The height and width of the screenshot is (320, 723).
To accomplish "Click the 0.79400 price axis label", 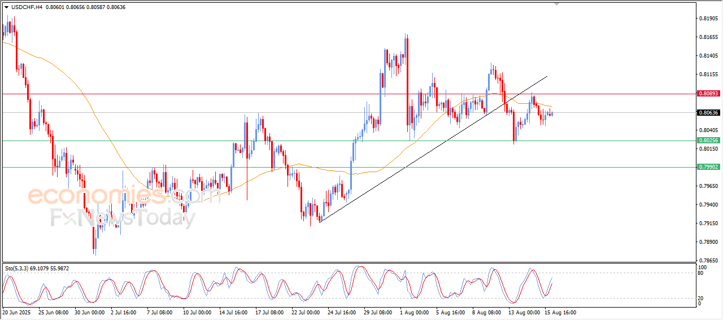I will coord(708,204).
